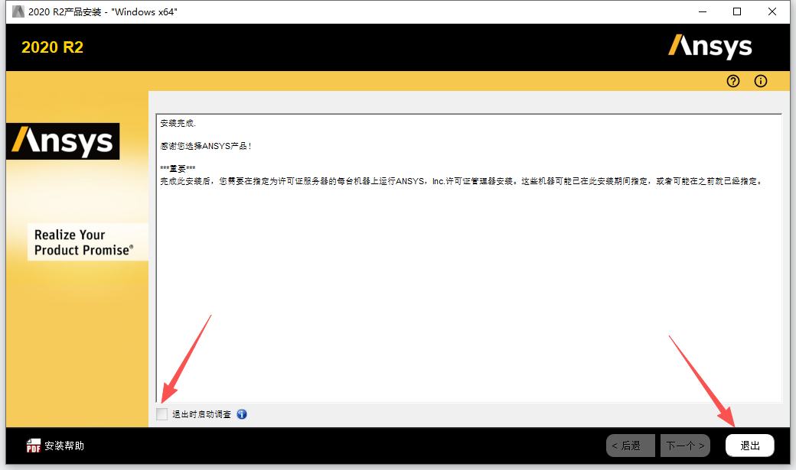
Task: Click the minimize button
Action: pos(702,11)
